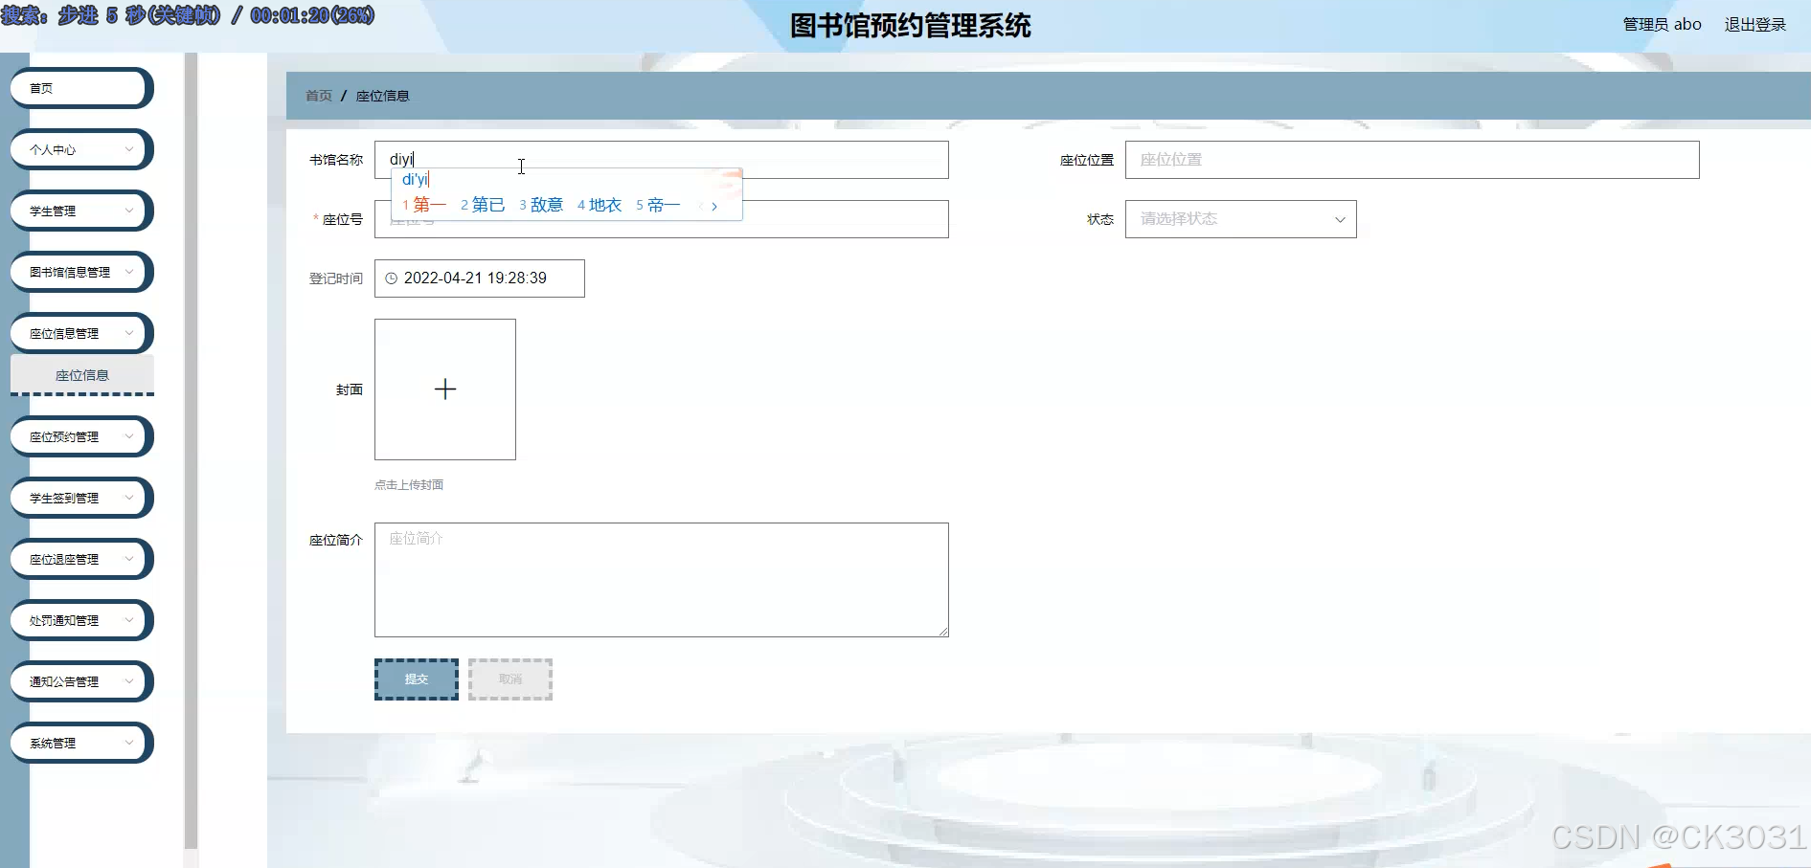Click the 退出登录 link

point(1754,25)
